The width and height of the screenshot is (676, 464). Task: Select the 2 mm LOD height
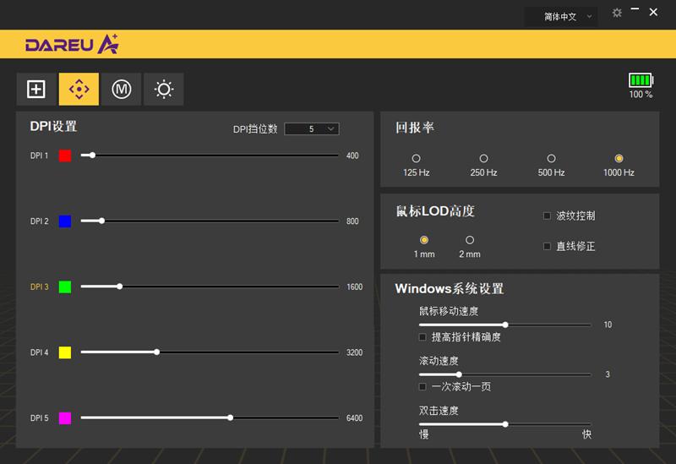coord(470,240)
